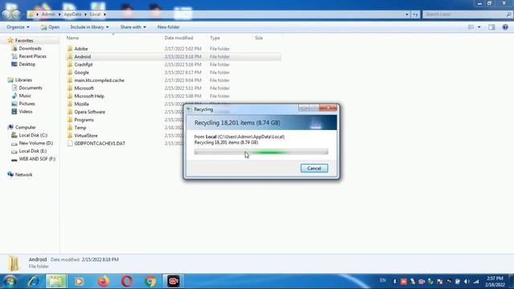Open Downloads in Favorites
Image resolution: width=514 pixels, height=289 pixels.
tap(30, 48)
